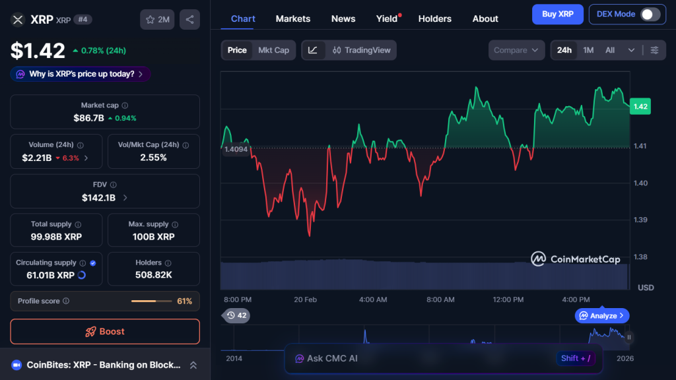Screen dimensions: 676x380
Task: Click the Profile score info icon
Action: [x=66, y=301]
